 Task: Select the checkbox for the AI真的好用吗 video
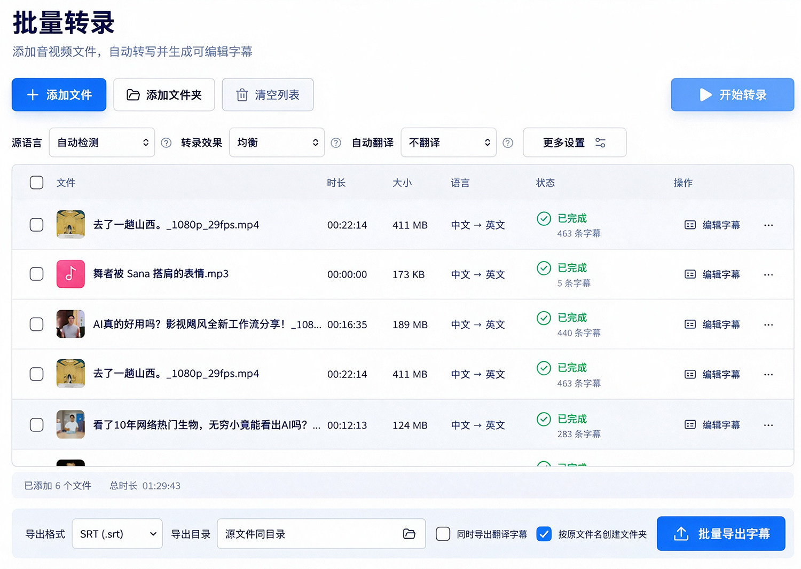pyautogui.click(x=37, y=325)
